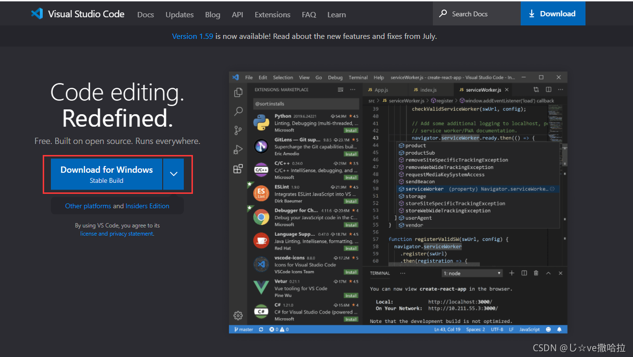
Task: Open the '1: node' terminal dropdown
Action: [x=472, y=273]
